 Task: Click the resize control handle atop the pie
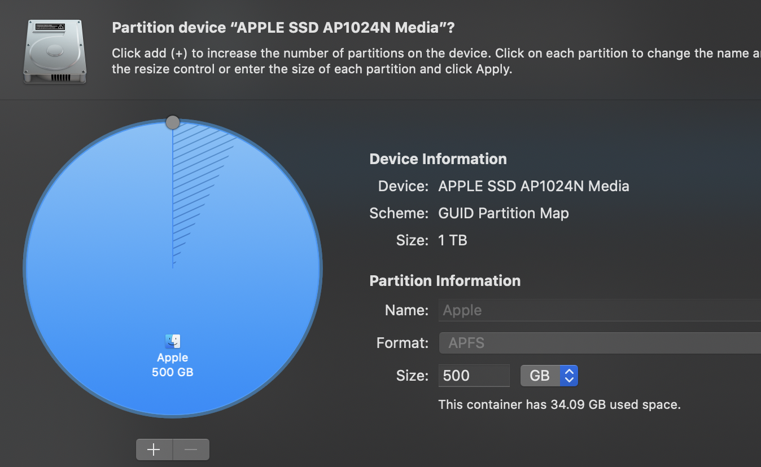(173, 122)
